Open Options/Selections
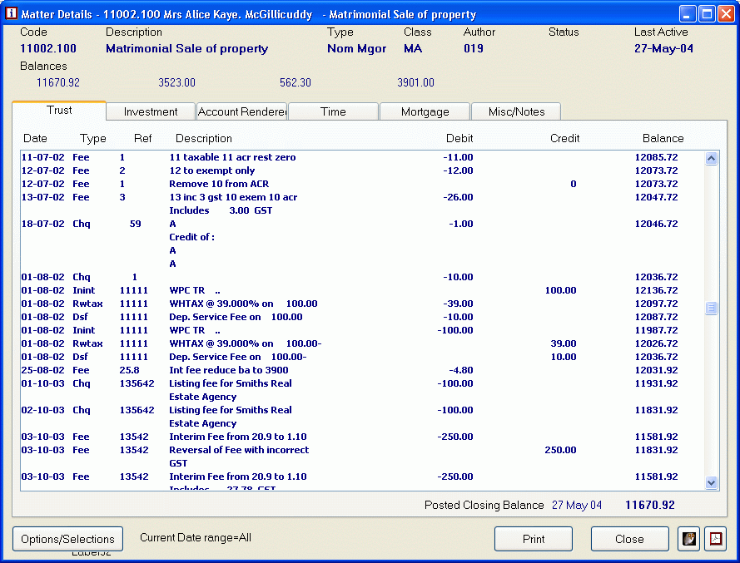The height and width of the screenshot is (563, 740). pyautogui.click(x=68, y=539)
